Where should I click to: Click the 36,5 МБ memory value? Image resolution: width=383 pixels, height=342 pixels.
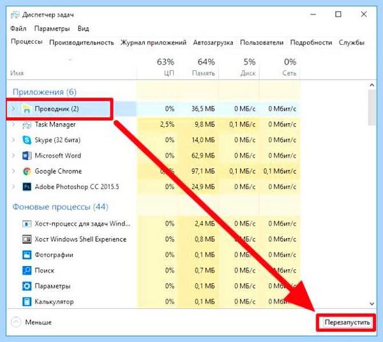(x=203, y=108)
